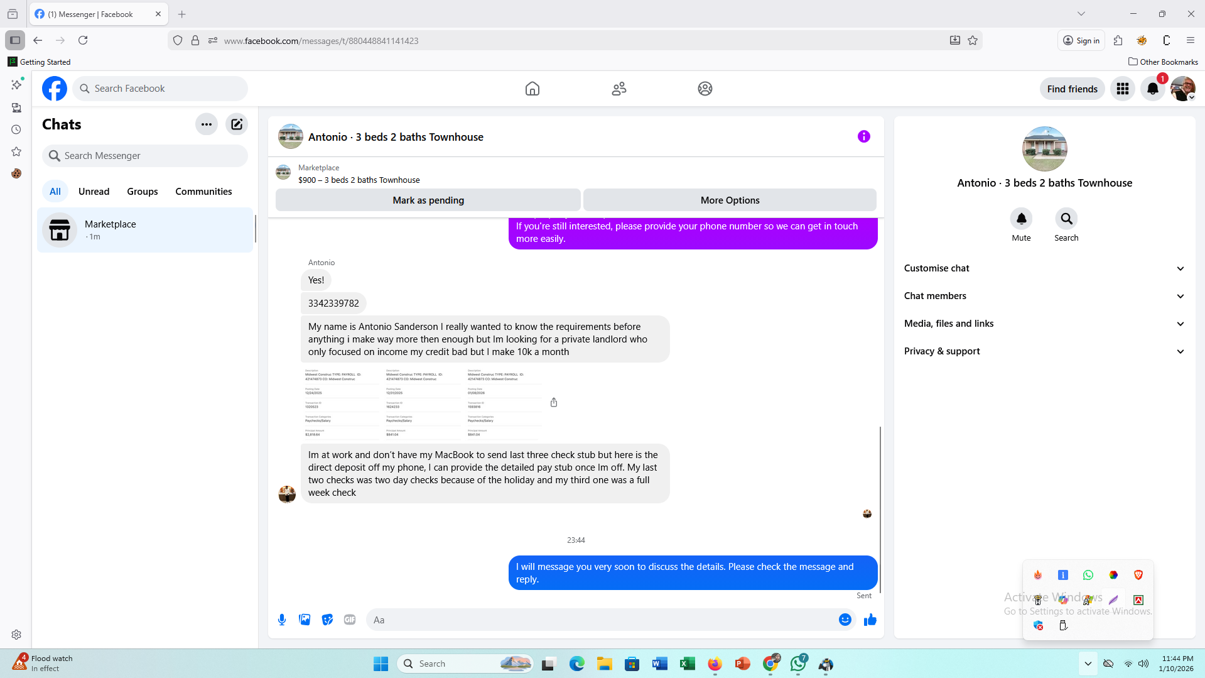Viewport: 1205px width, 678px height.
Task: Mute the conversation with bell icon
Action: click(x=1022, y=219)
